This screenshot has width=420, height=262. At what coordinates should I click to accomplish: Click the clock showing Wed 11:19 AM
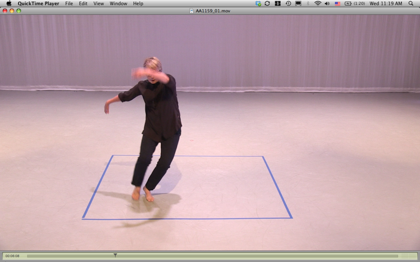tap(386, 3)
